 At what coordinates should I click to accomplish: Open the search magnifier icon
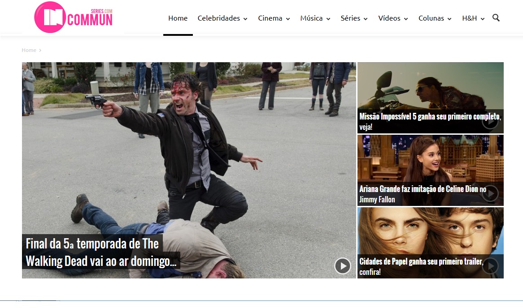click(496, 18)
